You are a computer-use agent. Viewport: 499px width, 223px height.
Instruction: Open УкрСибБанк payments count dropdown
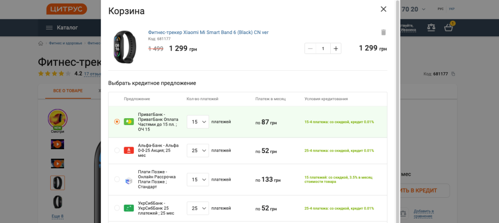tap(198, 208)
